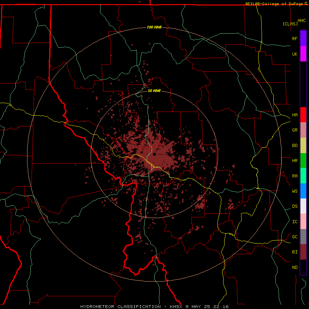
Task: Click the magenta UK color swatch
Action: pyautogui.click(x=303, y=54)
